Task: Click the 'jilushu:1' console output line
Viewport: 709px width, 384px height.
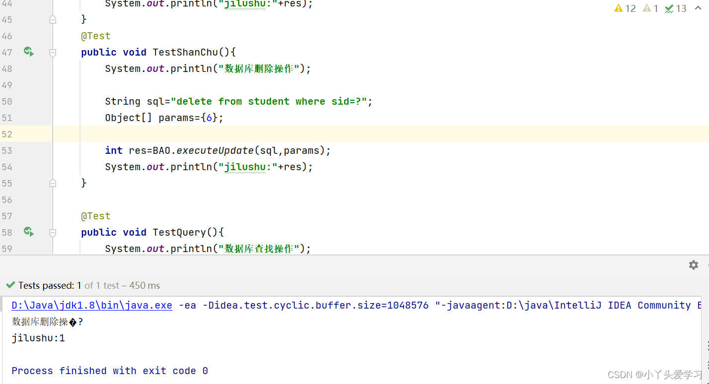Action: click(x=38, y=338)
